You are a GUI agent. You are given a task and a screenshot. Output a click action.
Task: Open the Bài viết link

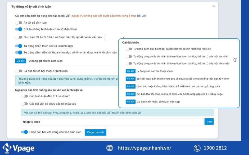click(x=142, y=16)
